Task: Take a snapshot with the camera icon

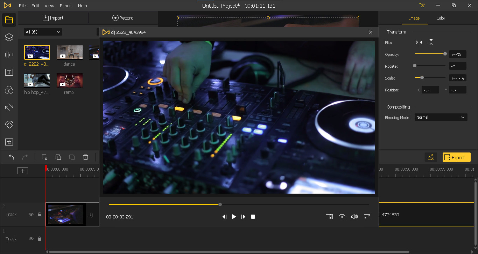Action: pos(342,217)
